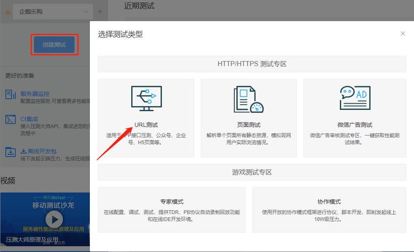Image resolution: width=414 pixels, height=252 pixels.
Task: Click the project icon beside 企鹅乐购
Action: [8, 12]
